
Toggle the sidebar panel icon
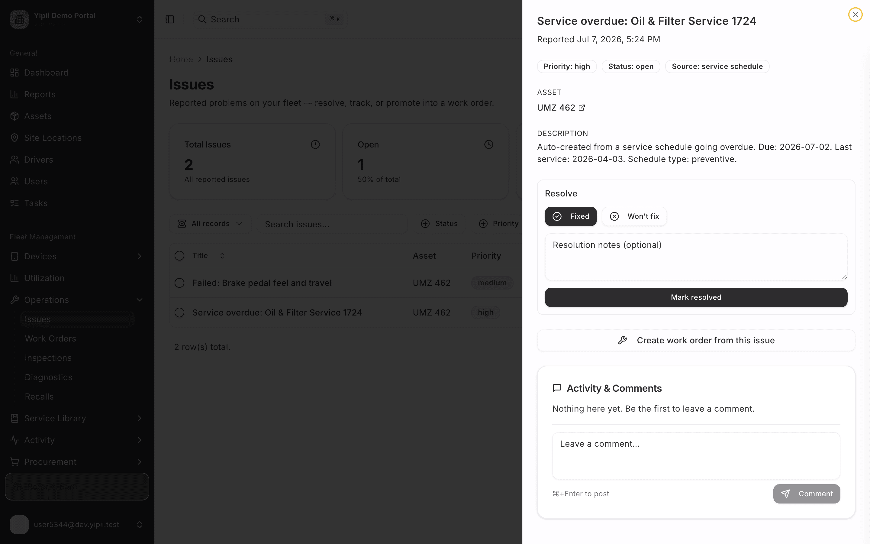pos(170,19)
